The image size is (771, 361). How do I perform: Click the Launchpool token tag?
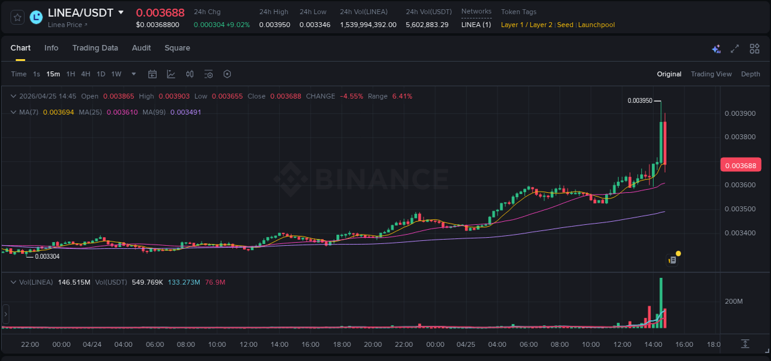click(596, 25)
